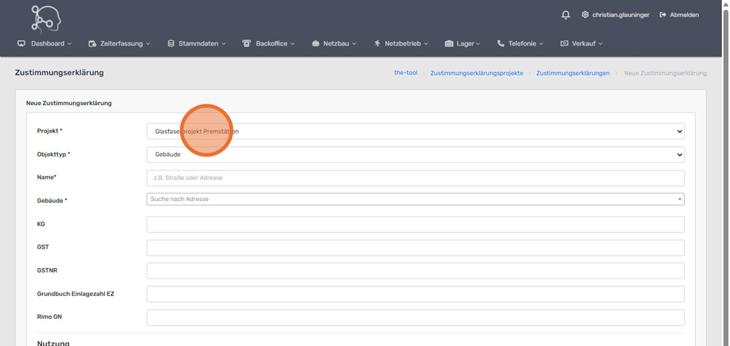Go to Zustimmungserklärungsprojekte breadcrumb link

pos(476,73)
